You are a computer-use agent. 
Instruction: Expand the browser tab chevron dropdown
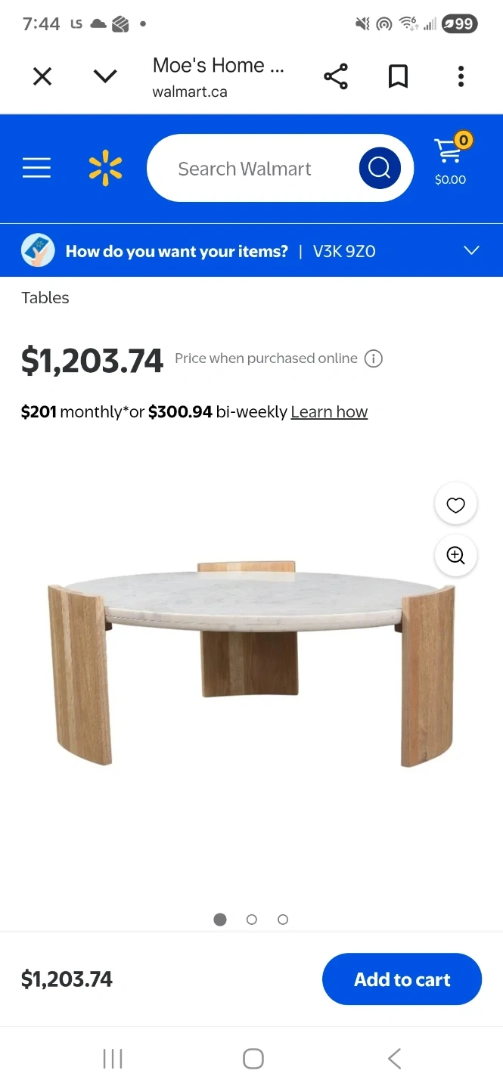[x=105, y=76]
